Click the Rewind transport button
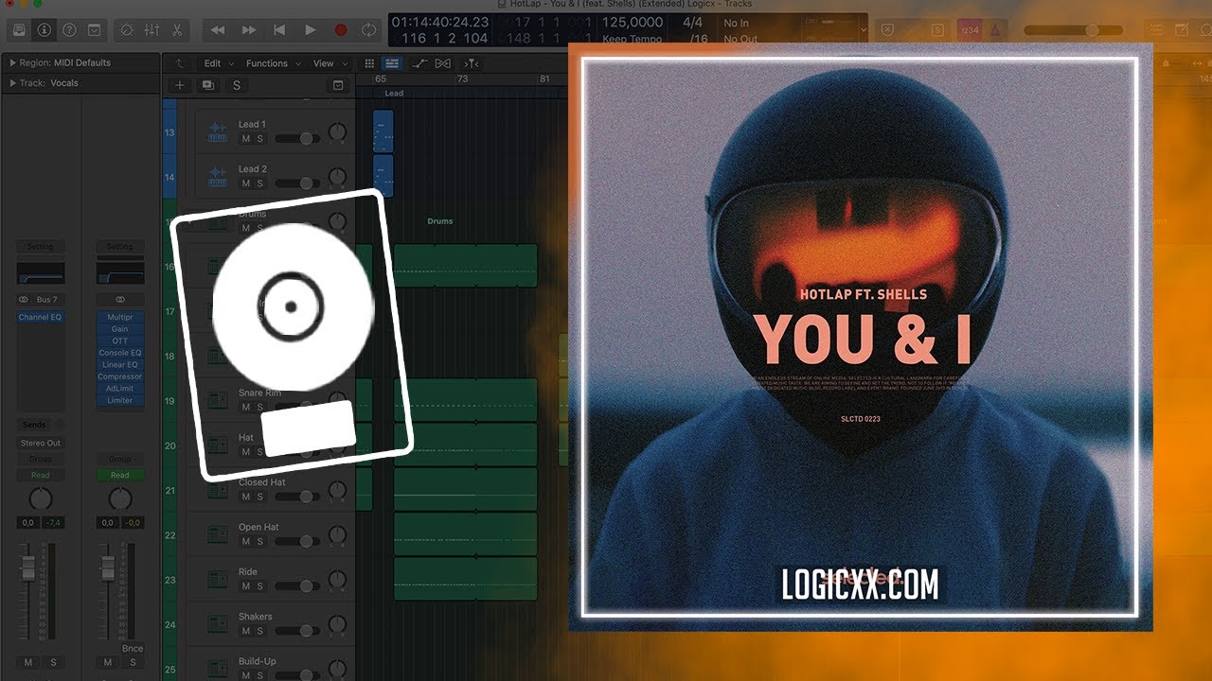Image resolution: width=1212 pixels, height=681 pixels. 218,30
